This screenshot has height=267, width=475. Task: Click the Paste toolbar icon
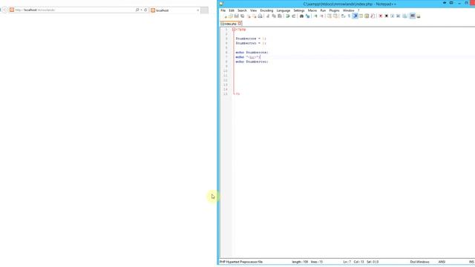point(279,16)
